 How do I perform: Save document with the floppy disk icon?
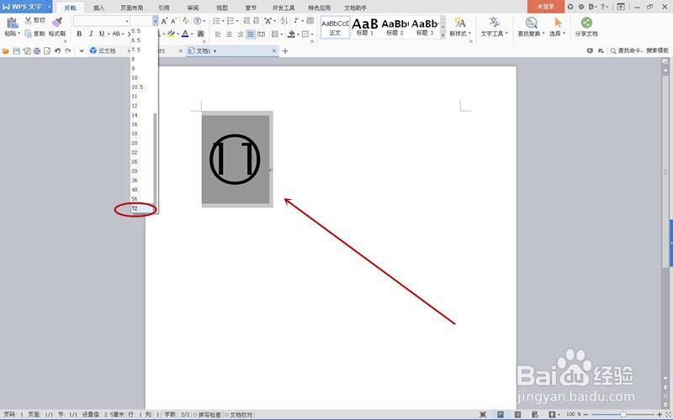16,51
